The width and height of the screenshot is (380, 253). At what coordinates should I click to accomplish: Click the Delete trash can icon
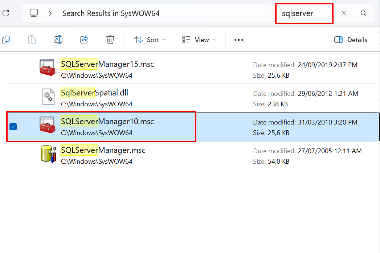(x=110, y=40)
